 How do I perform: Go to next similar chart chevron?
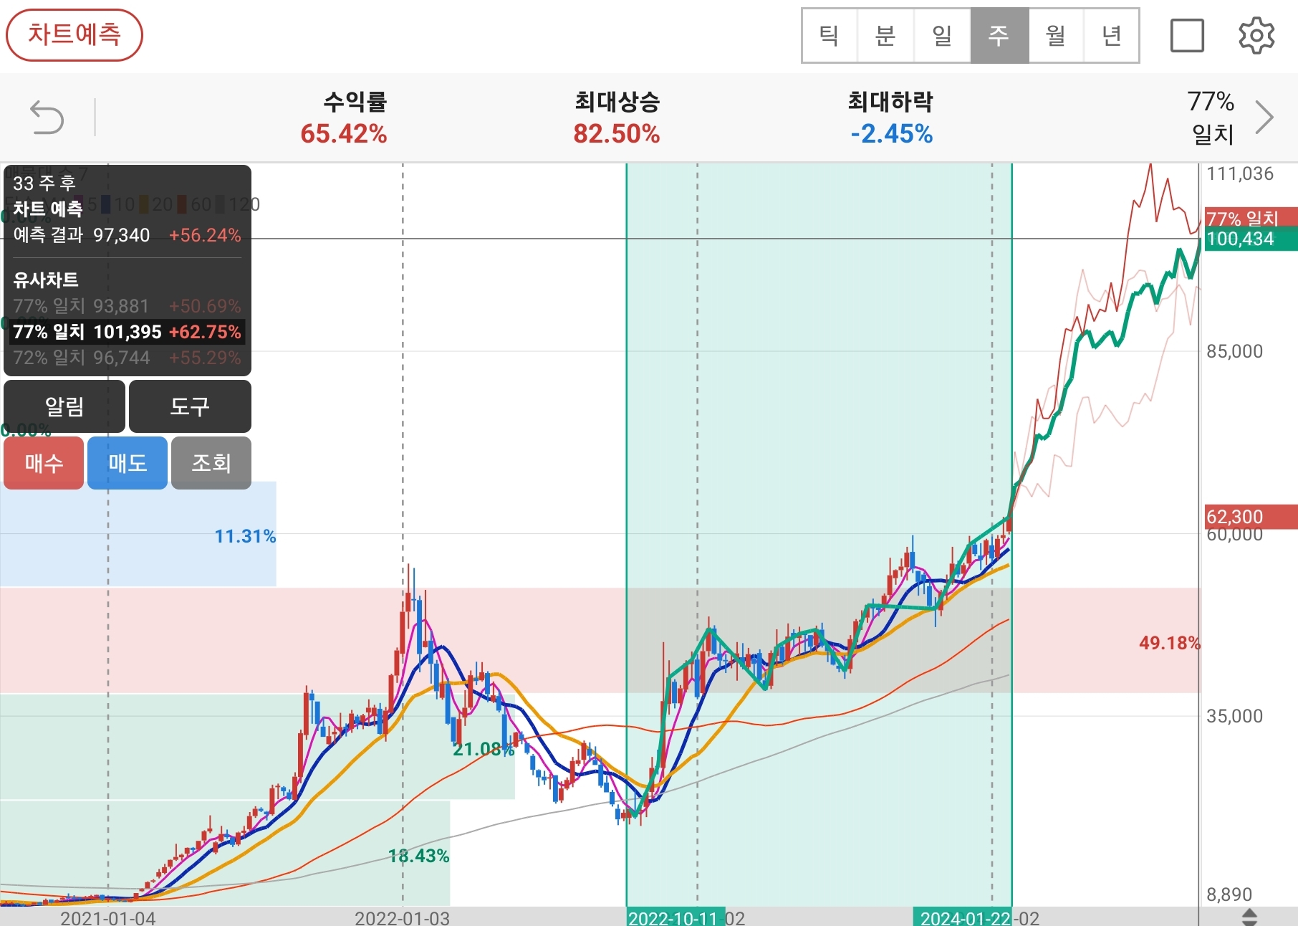pyautogui.click(x=1265, y=118)
